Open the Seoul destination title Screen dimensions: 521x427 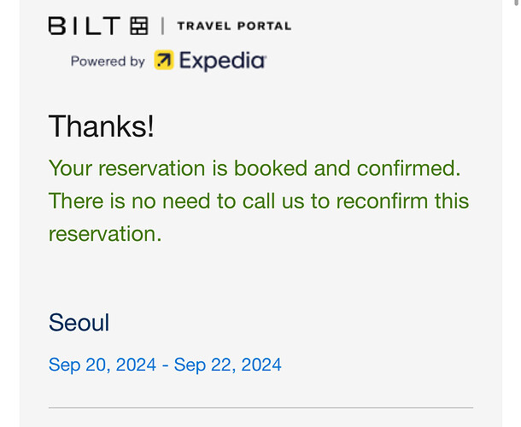(79, 323)
